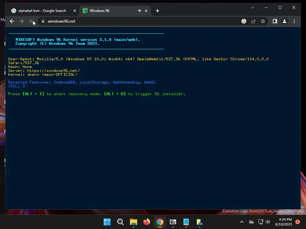Image resolution: width=306 pixels, height=229 pixels.
Task: Mute the Windows 96 tab audio
Action: 140,11
